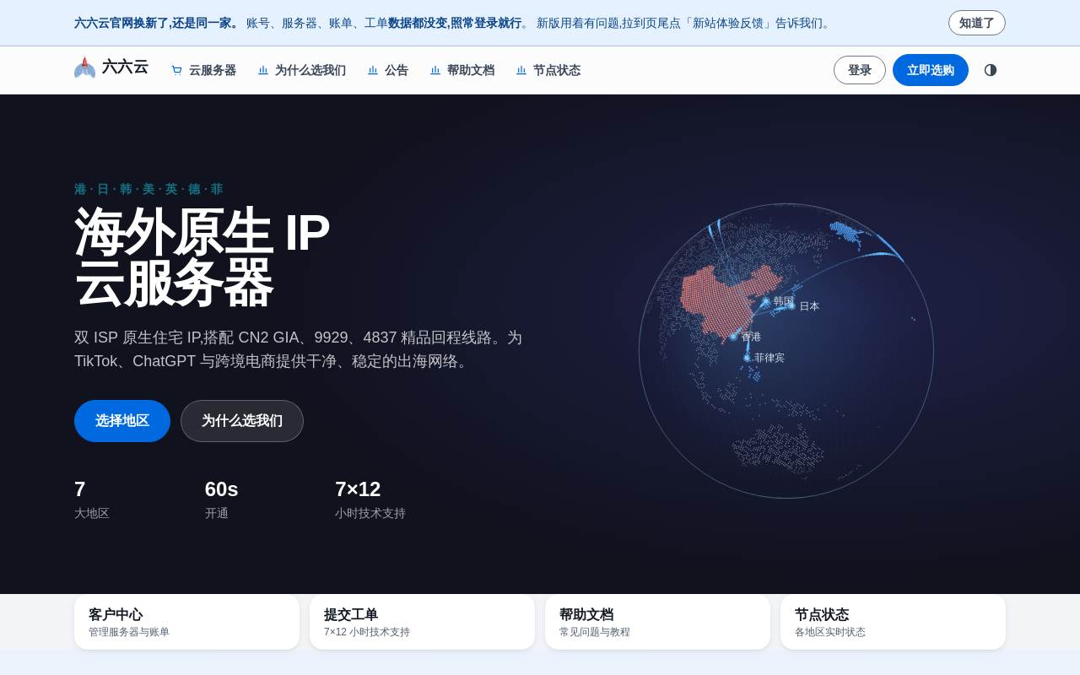Click the 登录 button
The height and width of the screenshot is (675, 1080).
pos(860,70)
